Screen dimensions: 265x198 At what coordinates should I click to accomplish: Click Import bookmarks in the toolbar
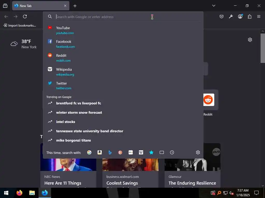click(20, 26)
